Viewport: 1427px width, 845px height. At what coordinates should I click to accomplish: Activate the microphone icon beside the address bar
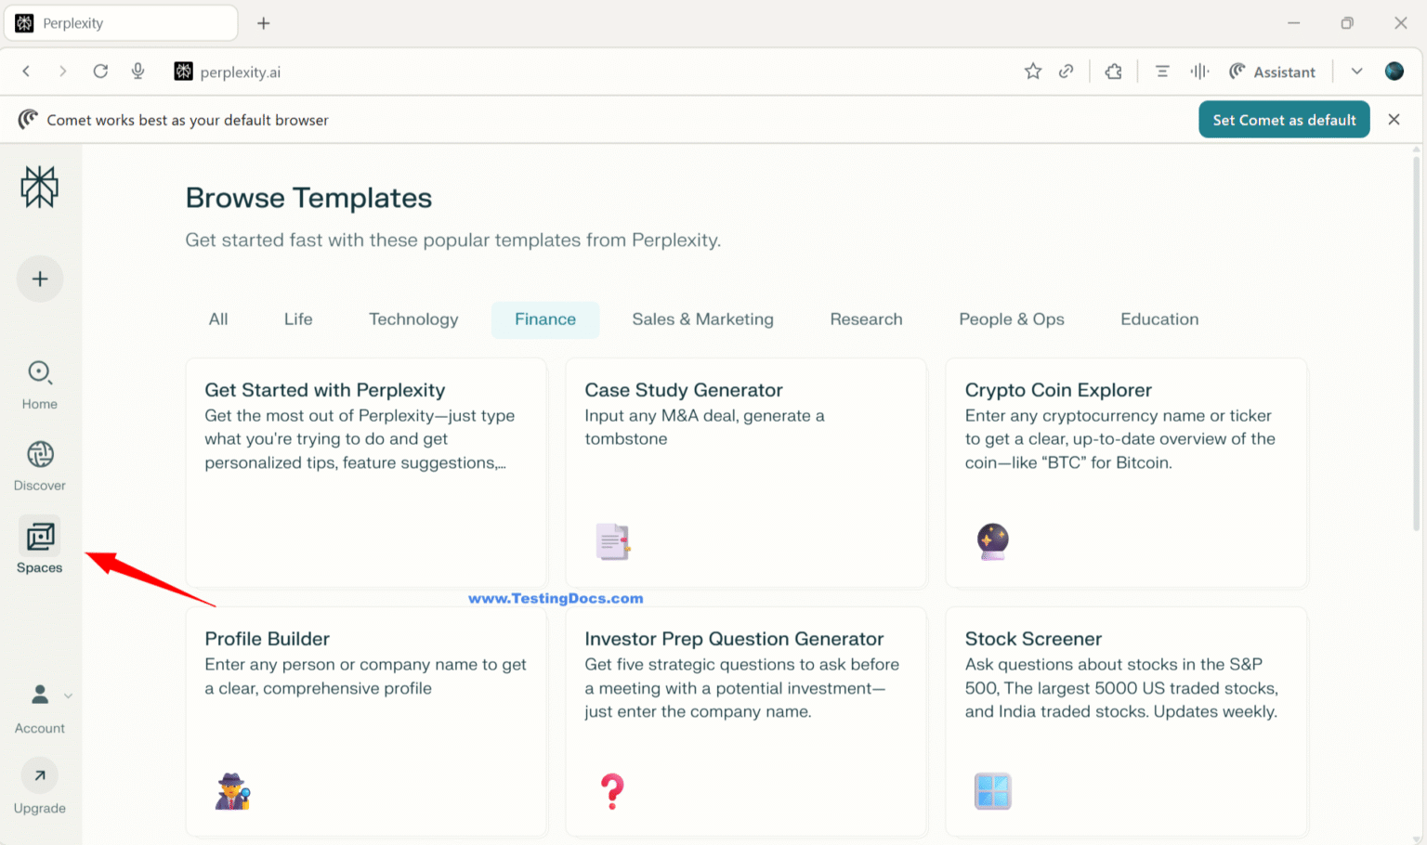coord(137,71)
